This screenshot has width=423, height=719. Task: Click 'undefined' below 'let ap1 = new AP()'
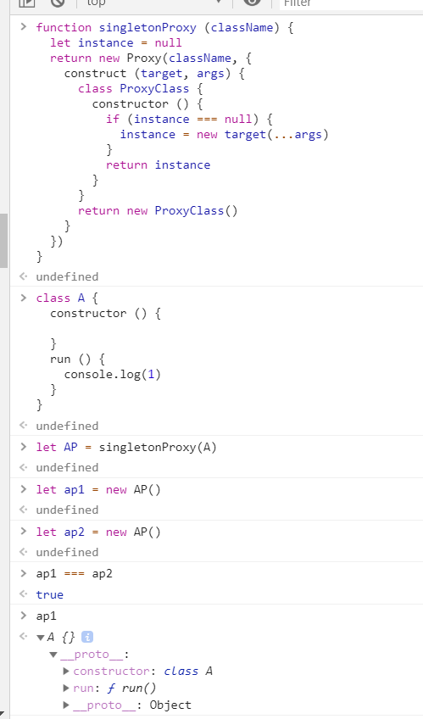[67, 510]
